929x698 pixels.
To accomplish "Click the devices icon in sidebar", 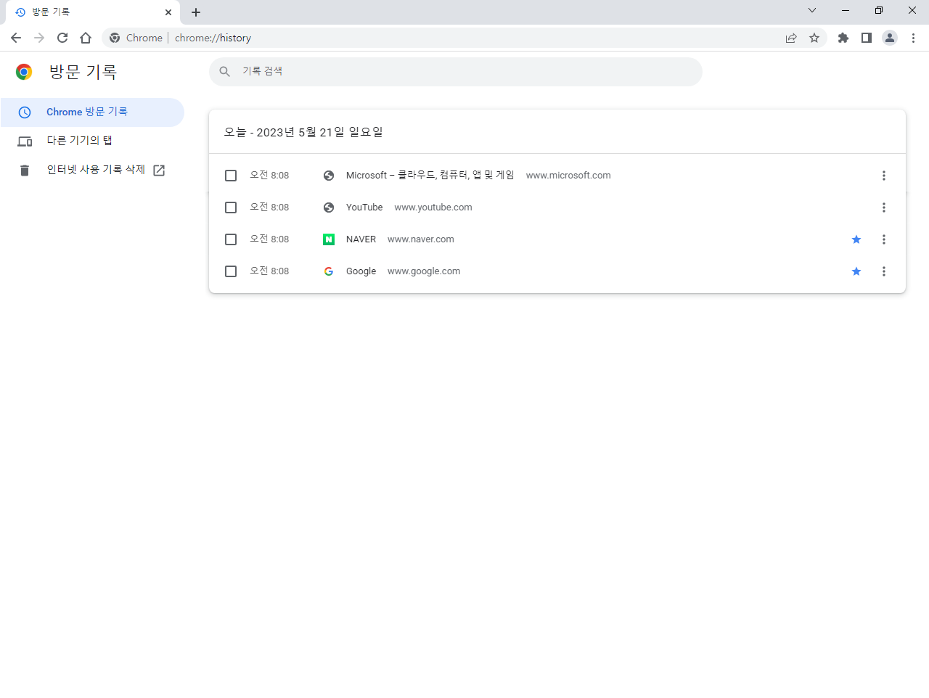I will pyautogui.click(x=25, y=141).
